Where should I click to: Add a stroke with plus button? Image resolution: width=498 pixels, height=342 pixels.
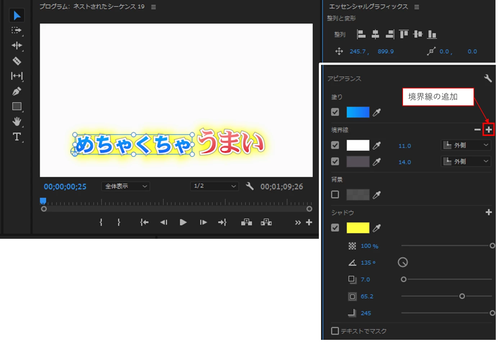pyautogui.click(x=489, y=129)
